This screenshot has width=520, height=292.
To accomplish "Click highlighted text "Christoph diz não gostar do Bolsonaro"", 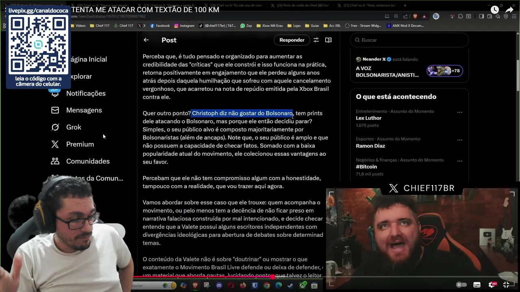I will coord(242,113).
